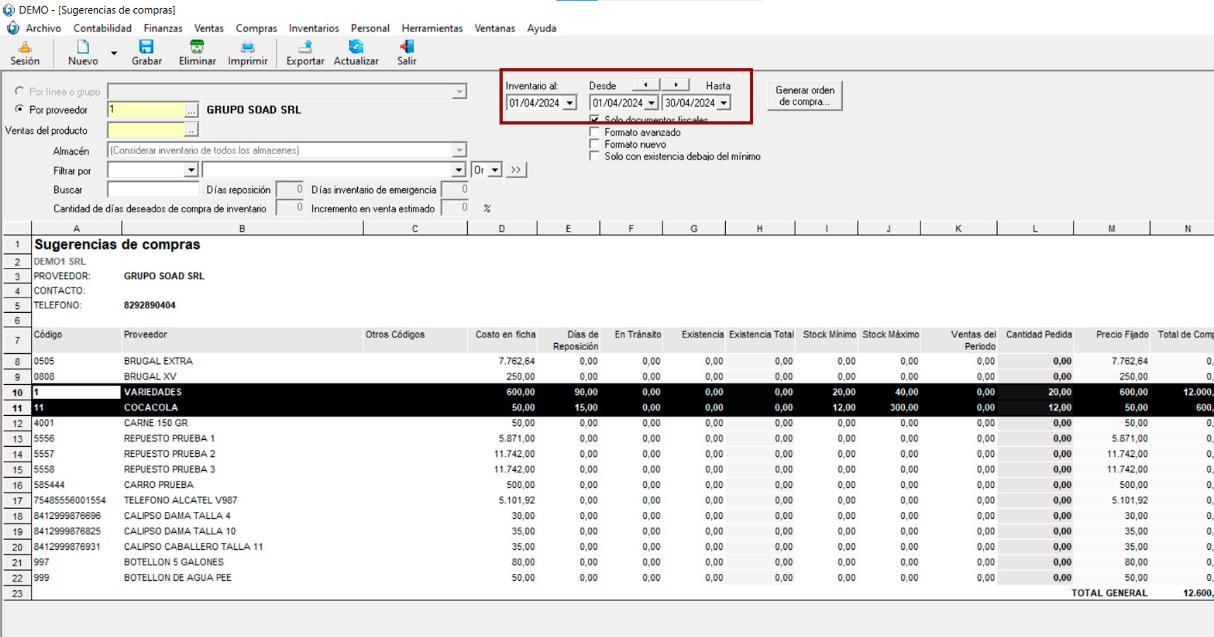The image size is (1214, 637).
Task: Click the Exportar toolbar icon
Action: (x=305, y=47)
